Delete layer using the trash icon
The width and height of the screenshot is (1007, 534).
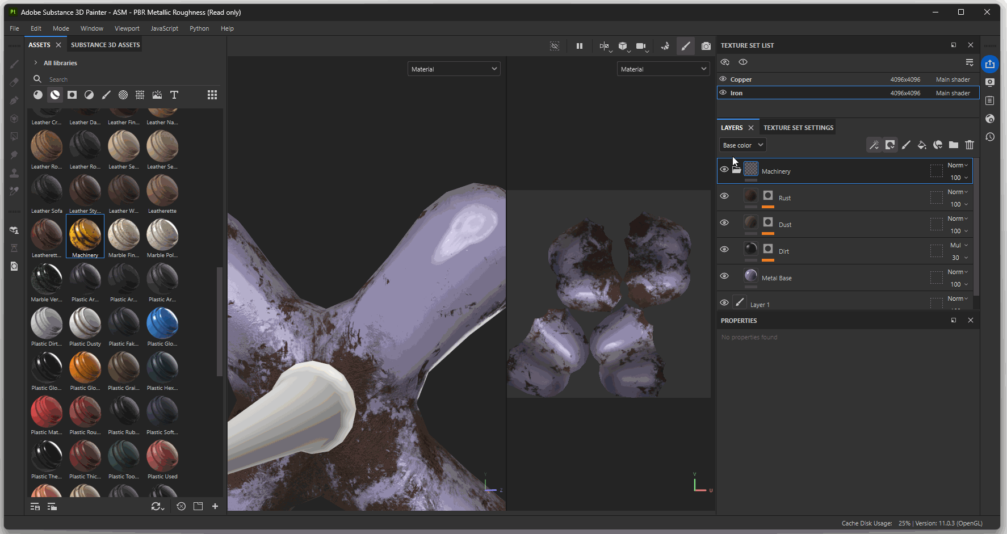[x=970, y=145]
